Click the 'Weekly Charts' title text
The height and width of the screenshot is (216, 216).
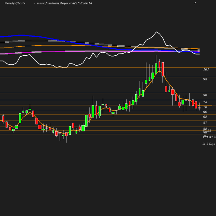[x=15, y=3]
